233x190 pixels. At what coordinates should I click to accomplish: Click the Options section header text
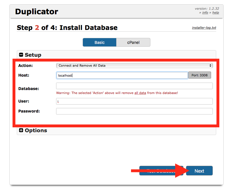click(x=36, y=130)
